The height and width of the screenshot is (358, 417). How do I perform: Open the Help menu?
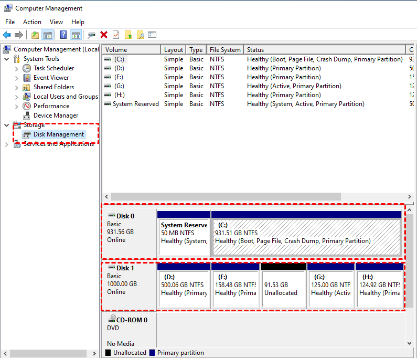tap(78, 22)
